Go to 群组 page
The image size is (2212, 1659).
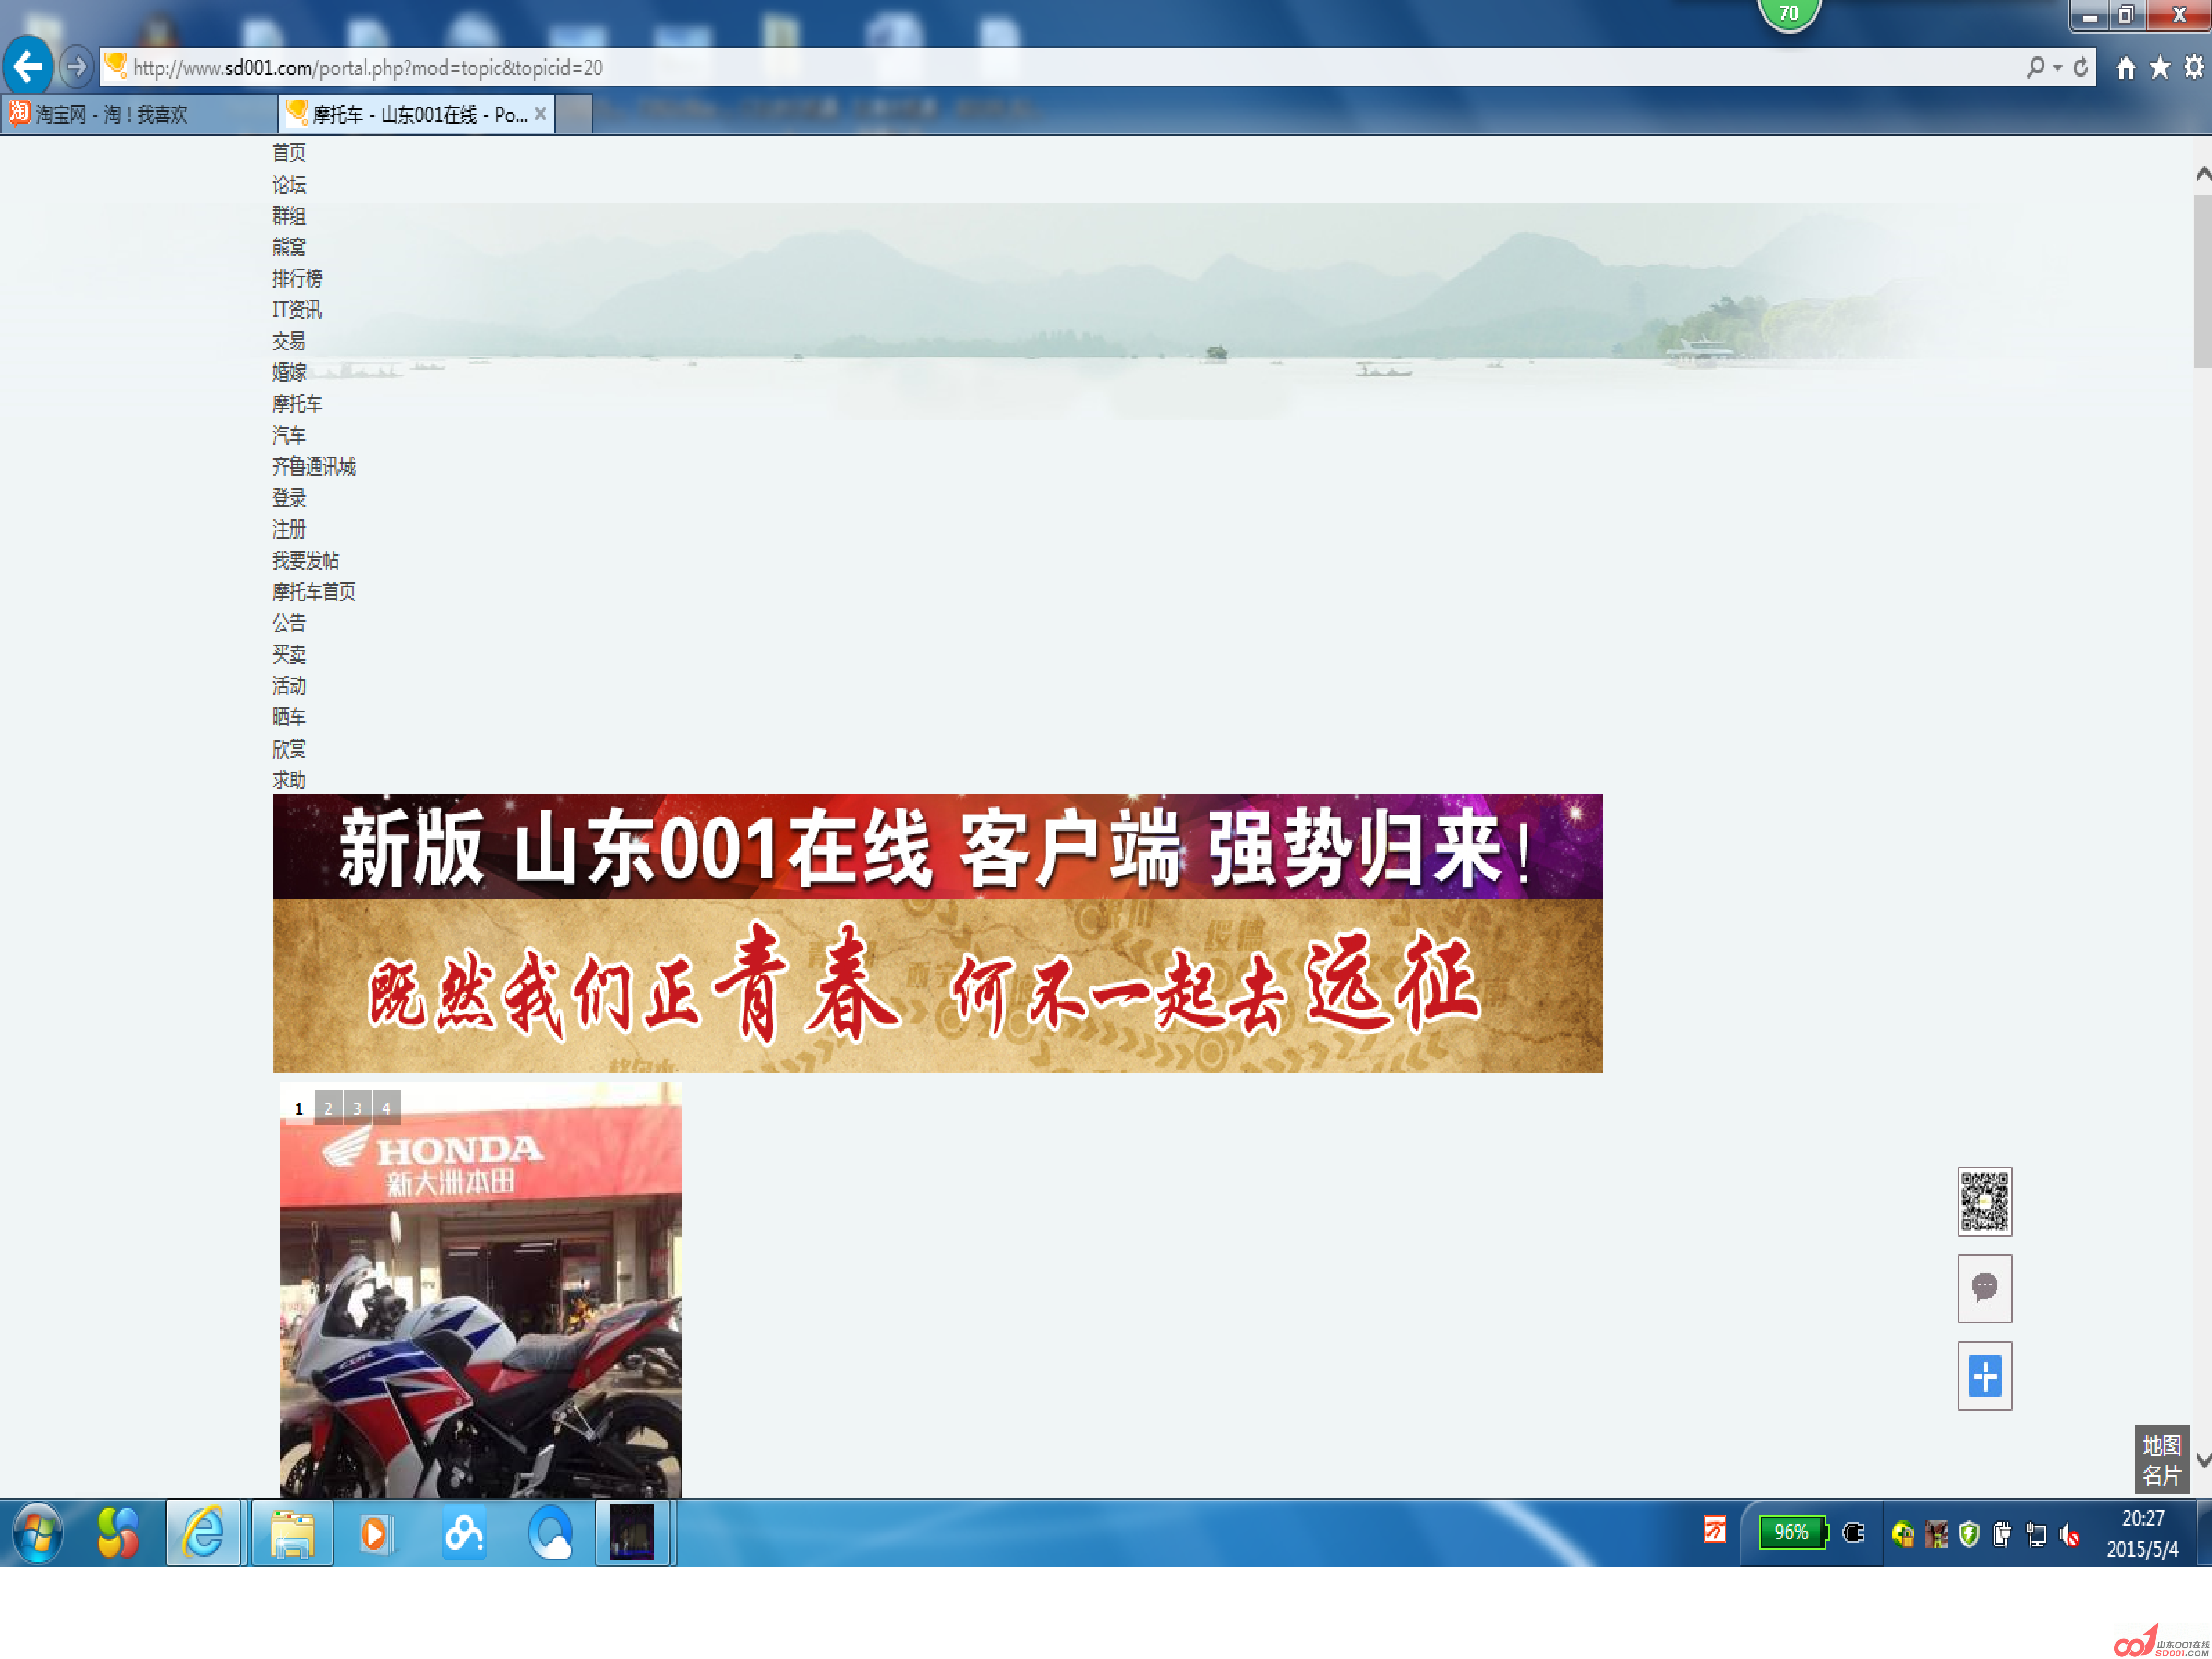point(289,216)
